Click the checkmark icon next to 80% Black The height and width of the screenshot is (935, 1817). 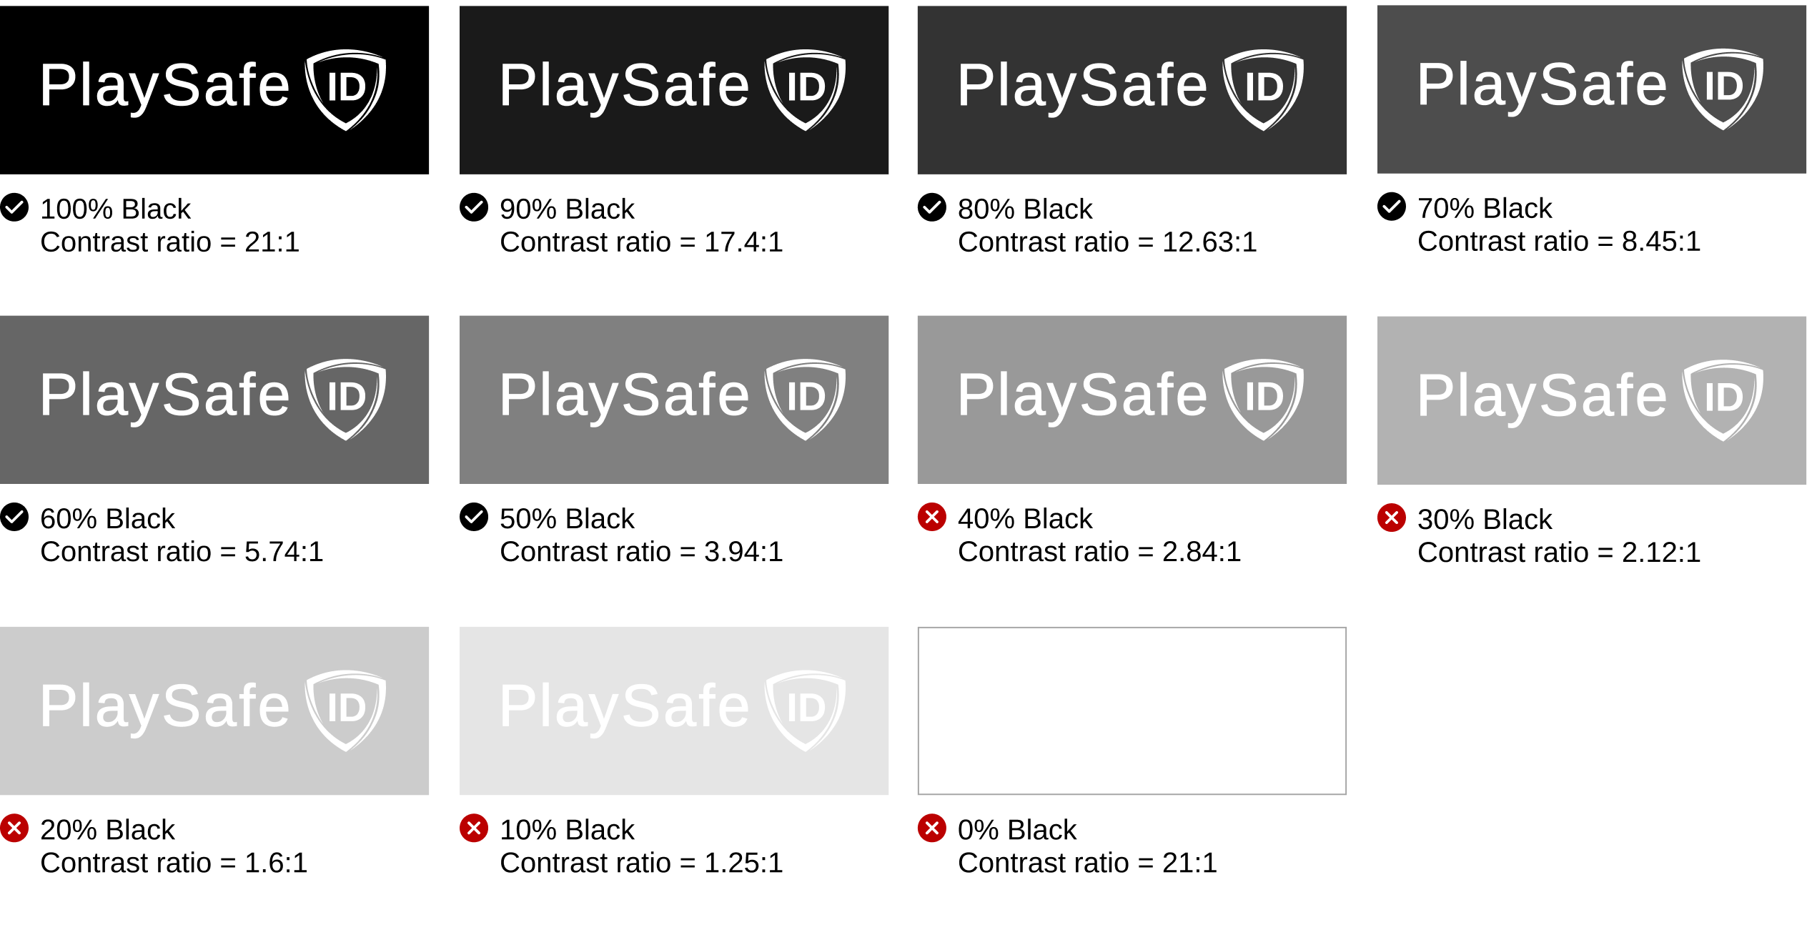pyautogui.click(x=932, y=207)
